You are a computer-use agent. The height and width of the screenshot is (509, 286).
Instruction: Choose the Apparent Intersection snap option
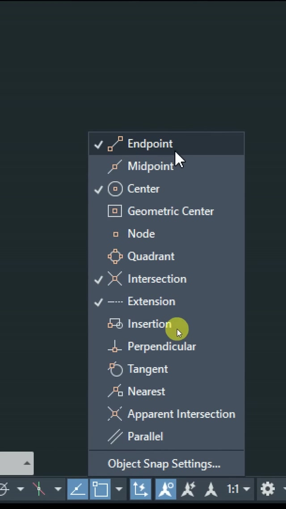(x=181, y=414)
